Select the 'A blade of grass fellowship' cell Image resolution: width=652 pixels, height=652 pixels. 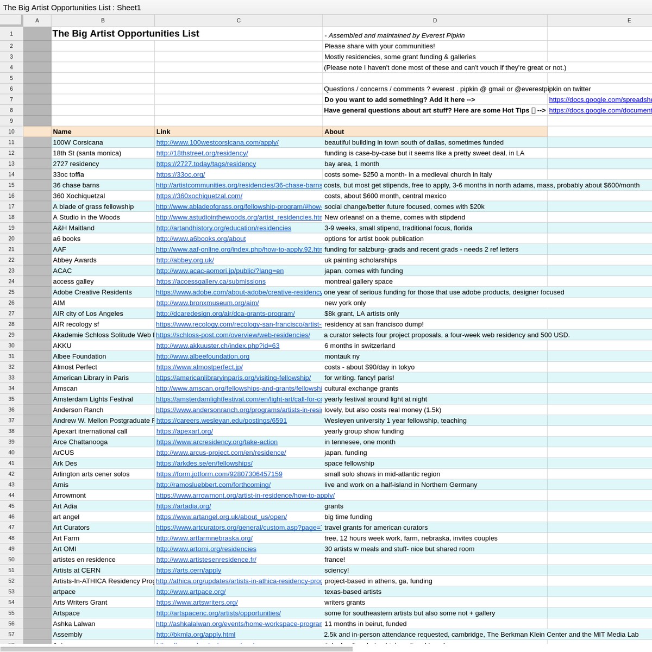(x=103, y=206)
